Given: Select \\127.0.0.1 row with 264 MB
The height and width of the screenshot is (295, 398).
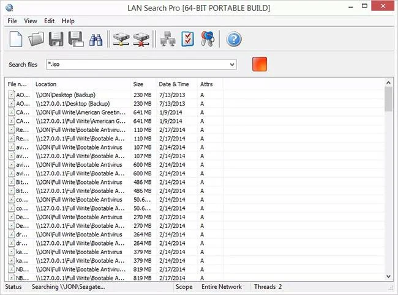Looking at the screenshot, I should pyautogui.click(x=195, y=243).
